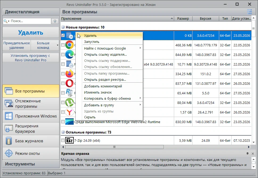Viewport: 258px width, 178px height.
Task: Click the Edge WebView2 Runtime icon
Action: [69, 122]
